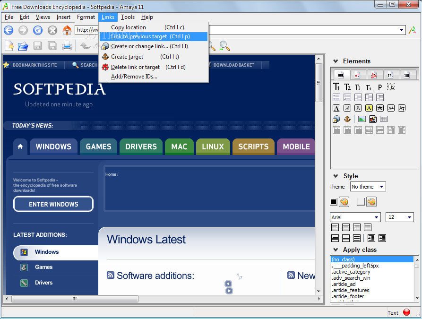Click the Drivers link in Latest Additions

pyautogui.click(x=43, y=283)
